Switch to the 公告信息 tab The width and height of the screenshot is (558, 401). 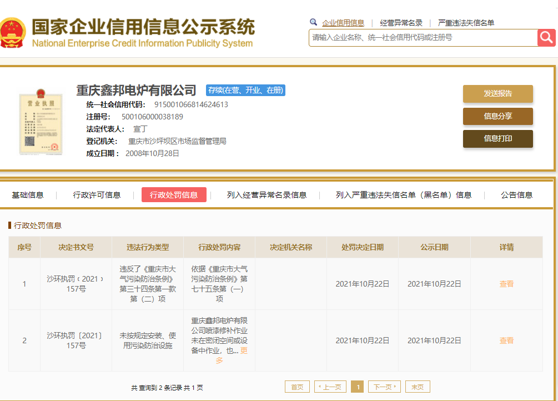coord(517,195)
